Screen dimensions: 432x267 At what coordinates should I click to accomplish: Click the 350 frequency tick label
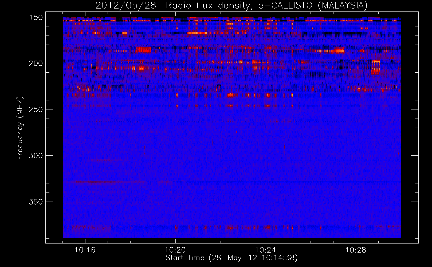pyautogui.click(x=36, y=202)
